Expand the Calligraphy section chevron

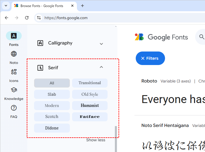101,44
